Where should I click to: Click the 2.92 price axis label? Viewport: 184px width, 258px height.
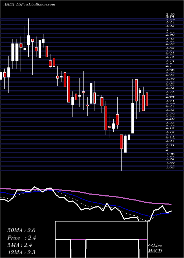point(170,39)
